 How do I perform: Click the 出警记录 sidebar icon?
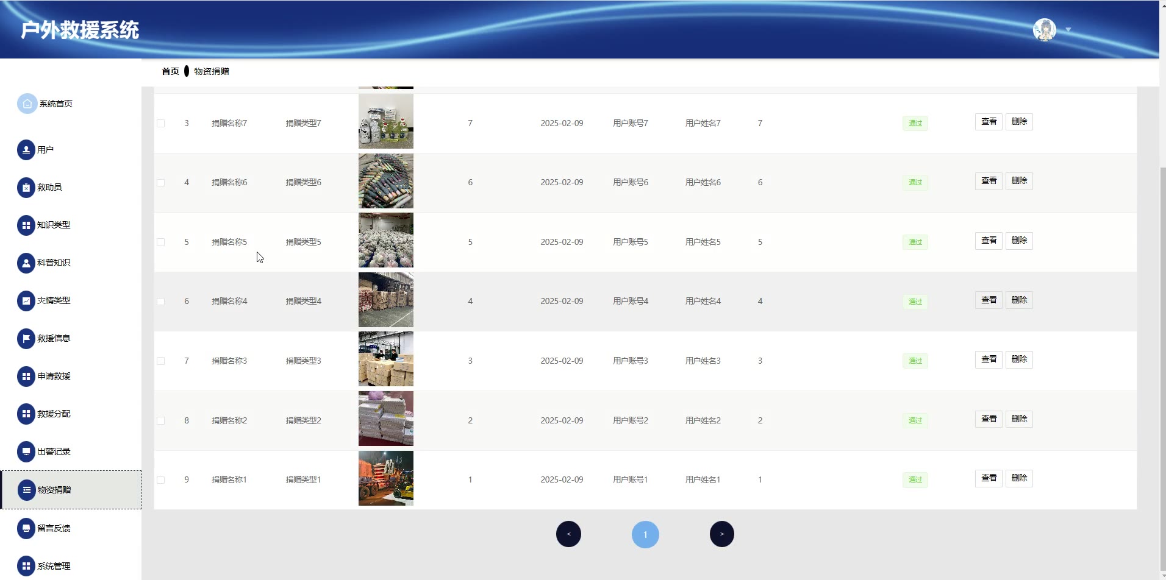point(26,452)
